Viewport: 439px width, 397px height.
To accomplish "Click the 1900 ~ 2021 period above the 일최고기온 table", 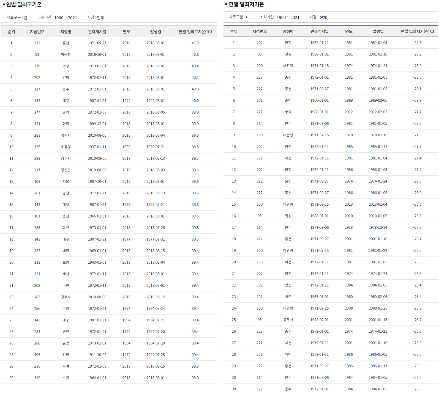I will 66,18.
